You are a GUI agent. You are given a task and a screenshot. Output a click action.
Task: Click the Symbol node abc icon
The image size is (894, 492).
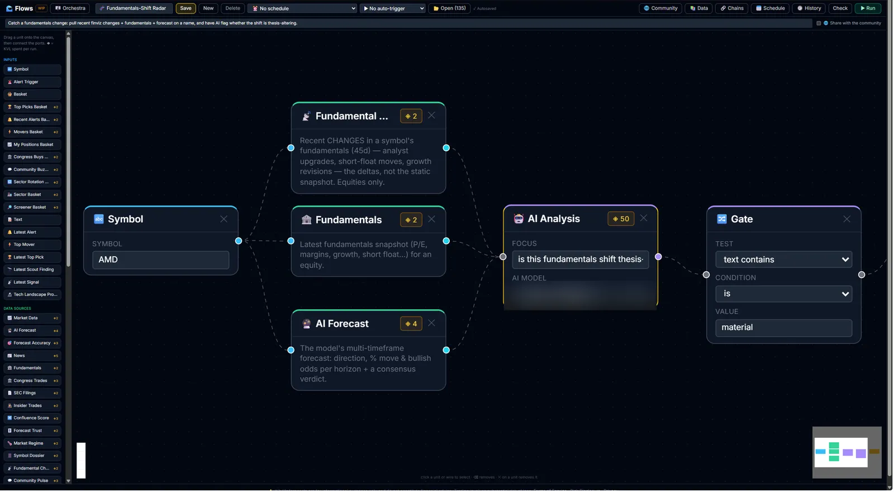99,219
